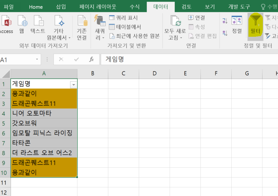Switch to the 검토 tab
The height and width of the screenshot is (196, 278).
click(x=187, y=7)
